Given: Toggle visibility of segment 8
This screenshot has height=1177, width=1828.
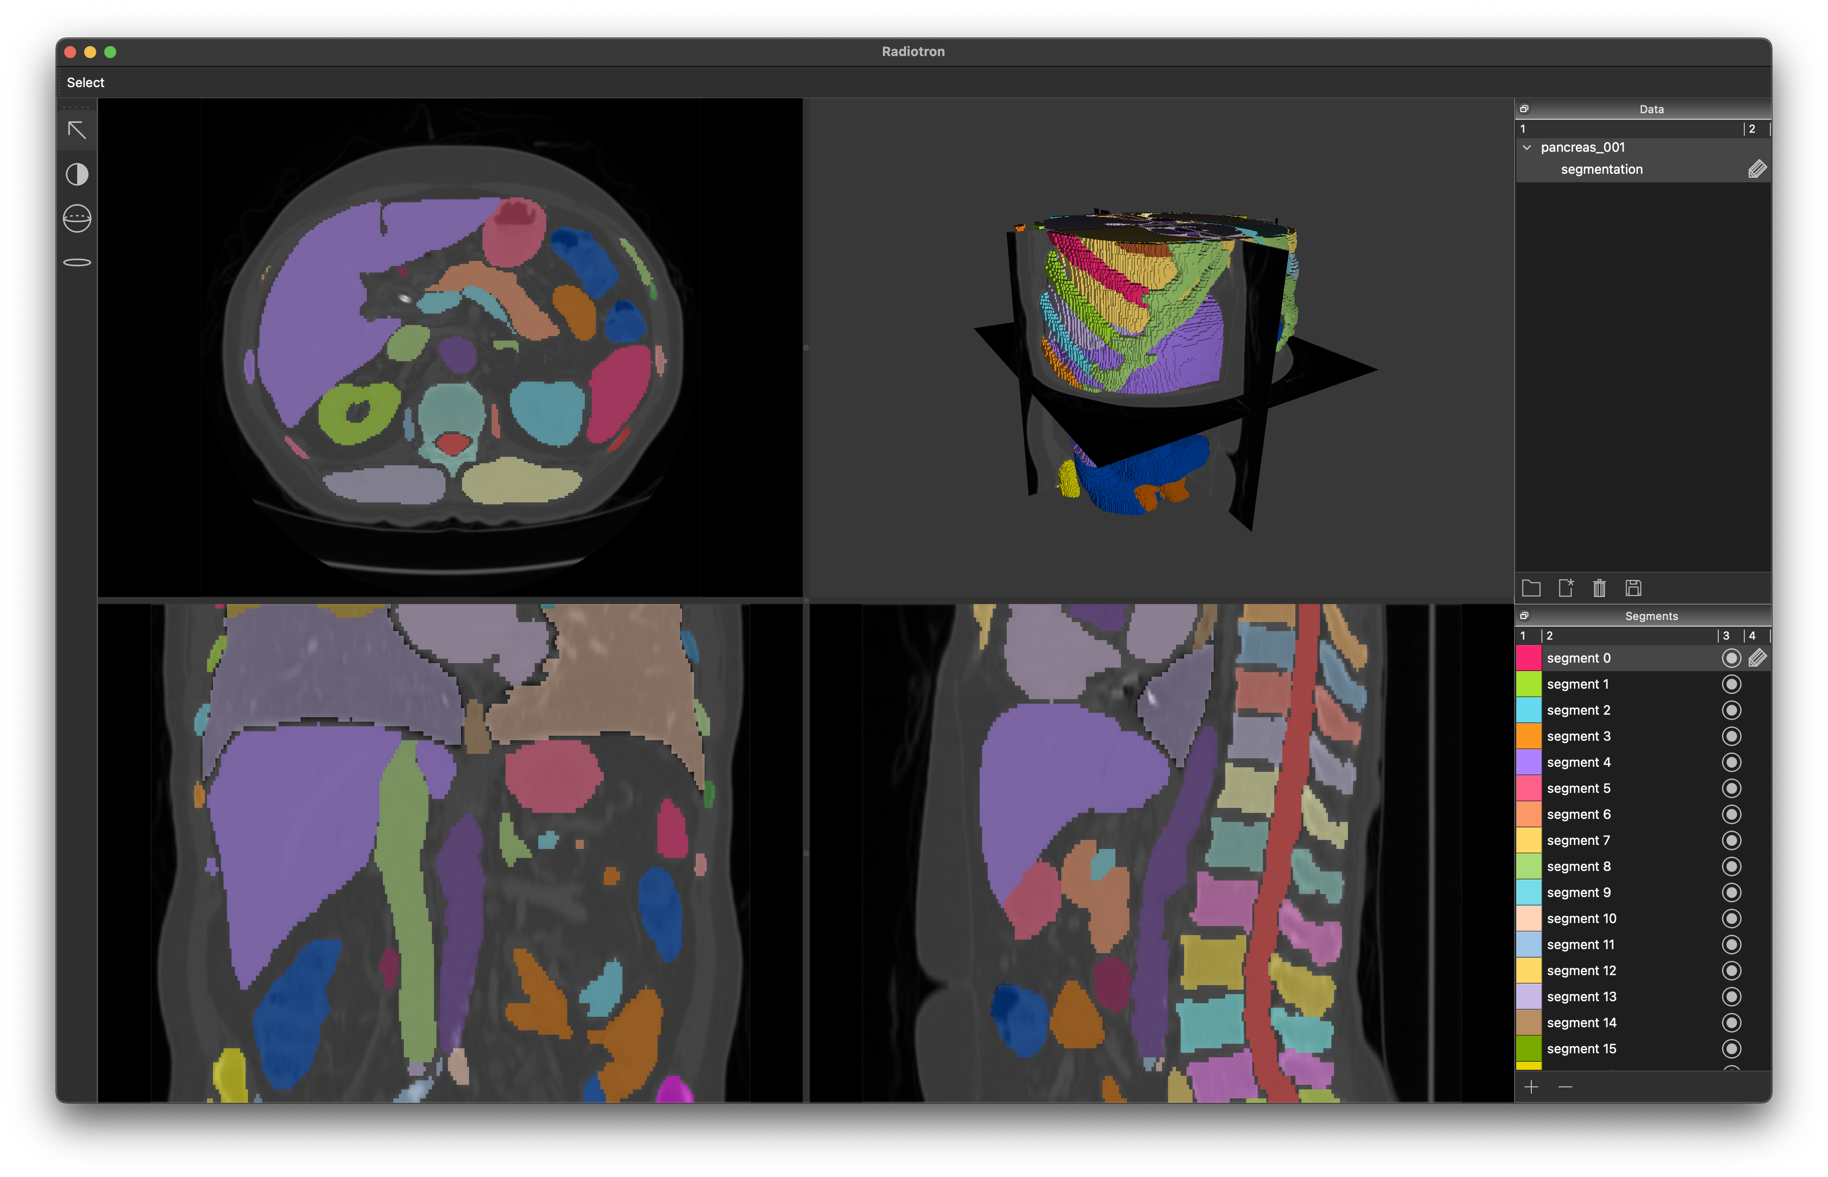Looking at the screenshot, I should point(1731,866).
